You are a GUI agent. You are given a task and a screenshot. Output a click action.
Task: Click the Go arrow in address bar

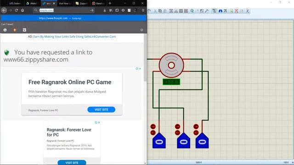[x=92, y=10]
